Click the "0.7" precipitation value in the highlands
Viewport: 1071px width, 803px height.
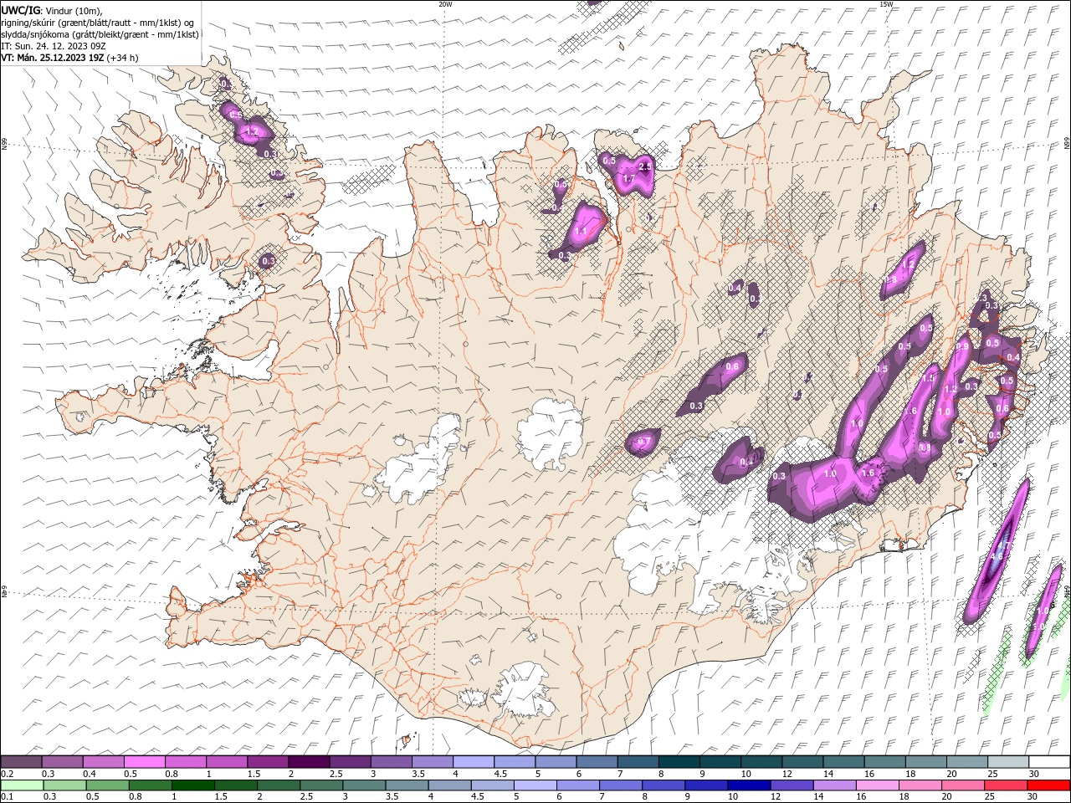point(644,442)
